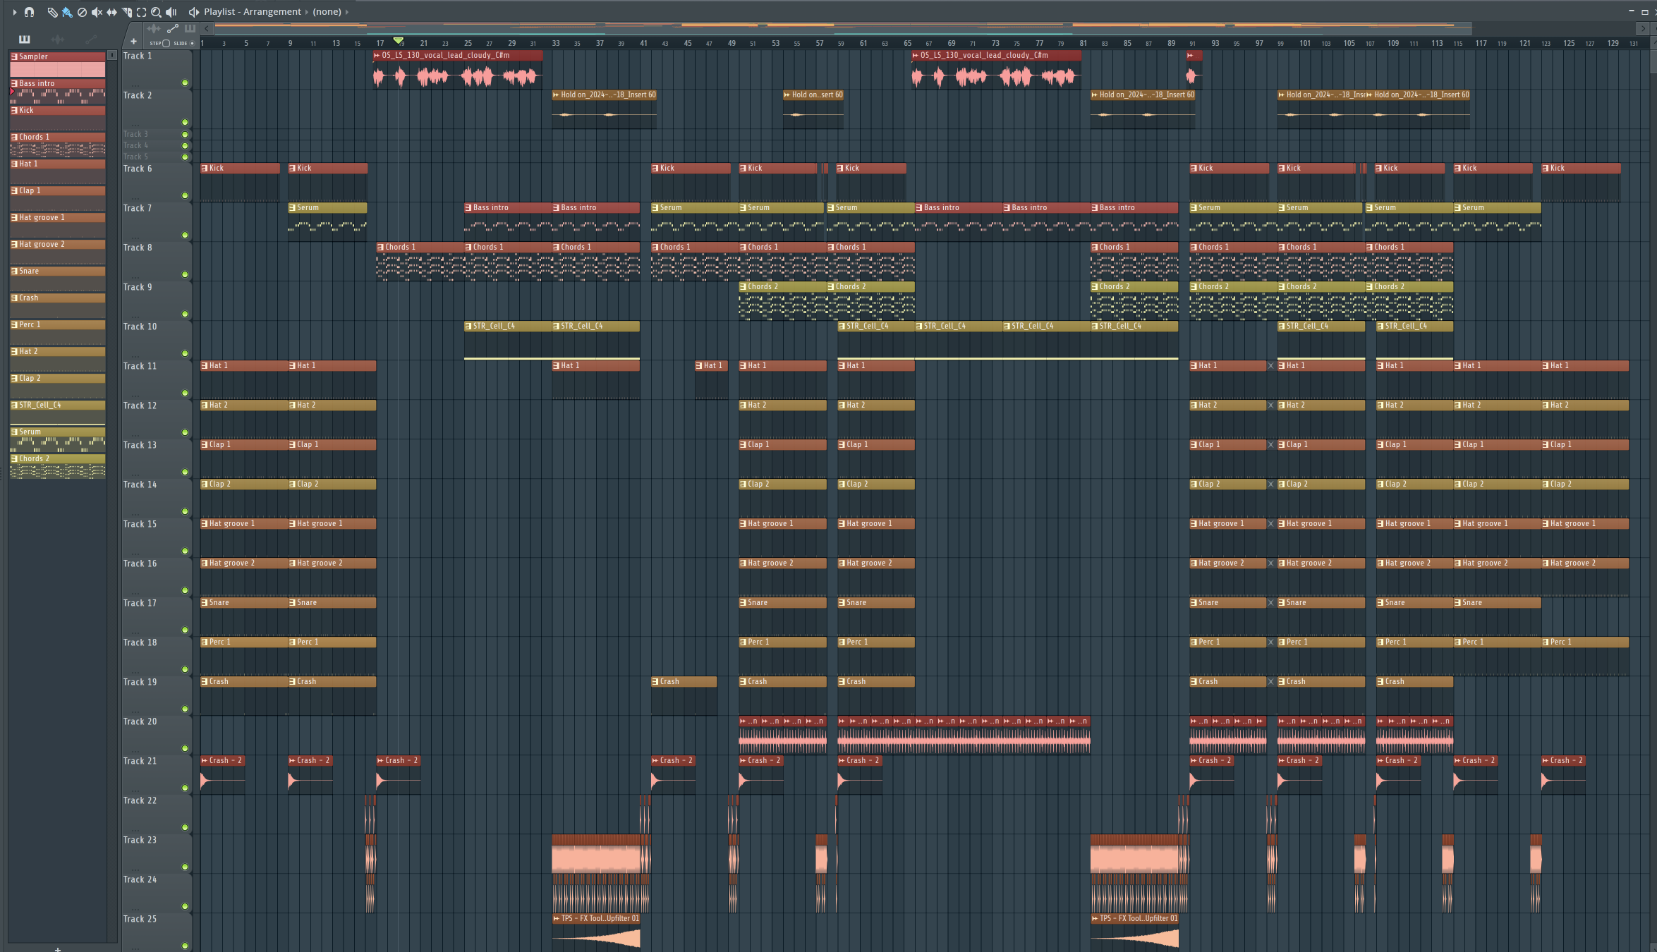Image resolution: width=1657 pixels, height=952 pixels.
Task: Mute Track 10 with its green light
Action: 185,353
